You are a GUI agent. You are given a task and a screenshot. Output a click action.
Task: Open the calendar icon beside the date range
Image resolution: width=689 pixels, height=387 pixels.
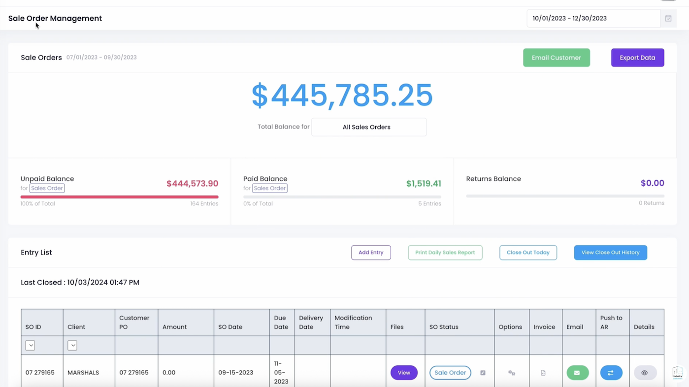coord(668,18)
